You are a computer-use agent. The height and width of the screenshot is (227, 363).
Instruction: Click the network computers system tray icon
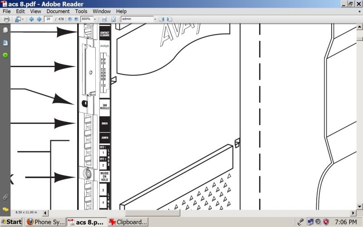[x=311, y=222]
